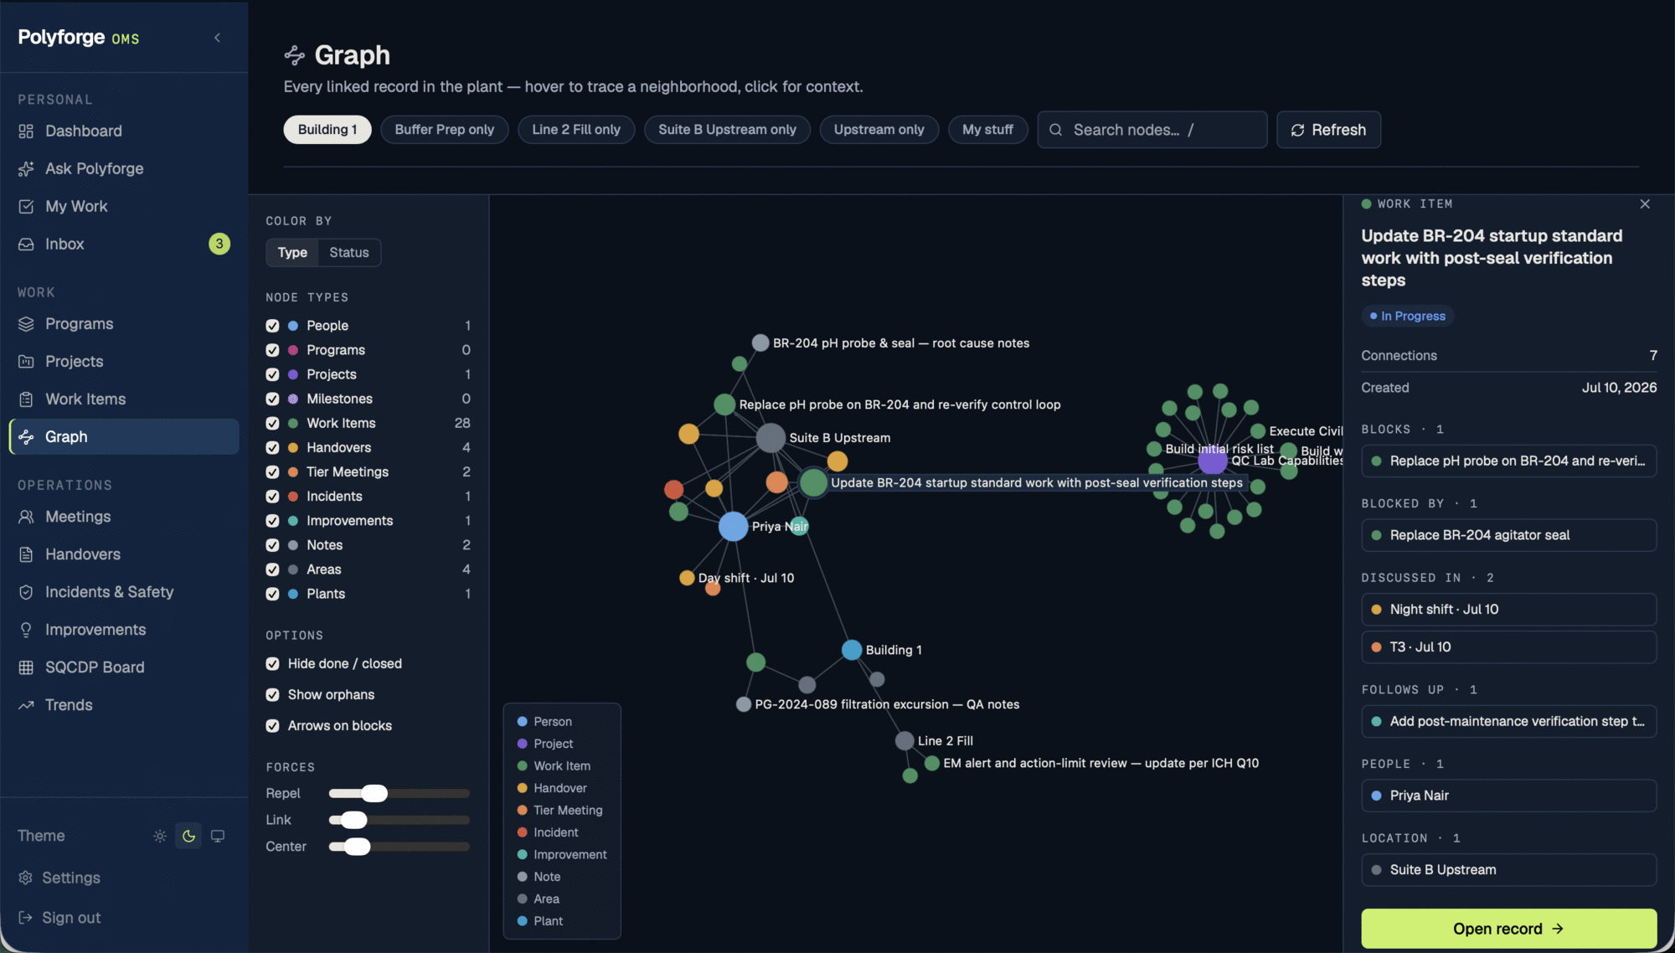Adjust the Link force slider

[x=355, y=820]
